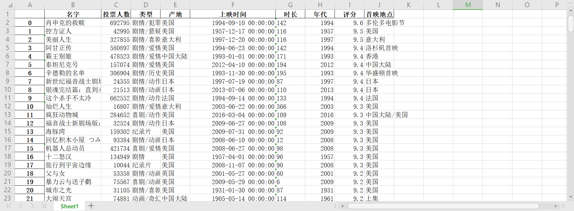Select cell 机器人总动员
Screen dimensions: 574x211
click(73, 148)
